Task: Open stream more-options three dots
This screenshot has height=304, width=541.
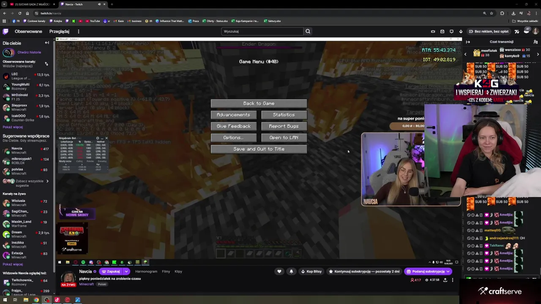Action: (452, 280)
